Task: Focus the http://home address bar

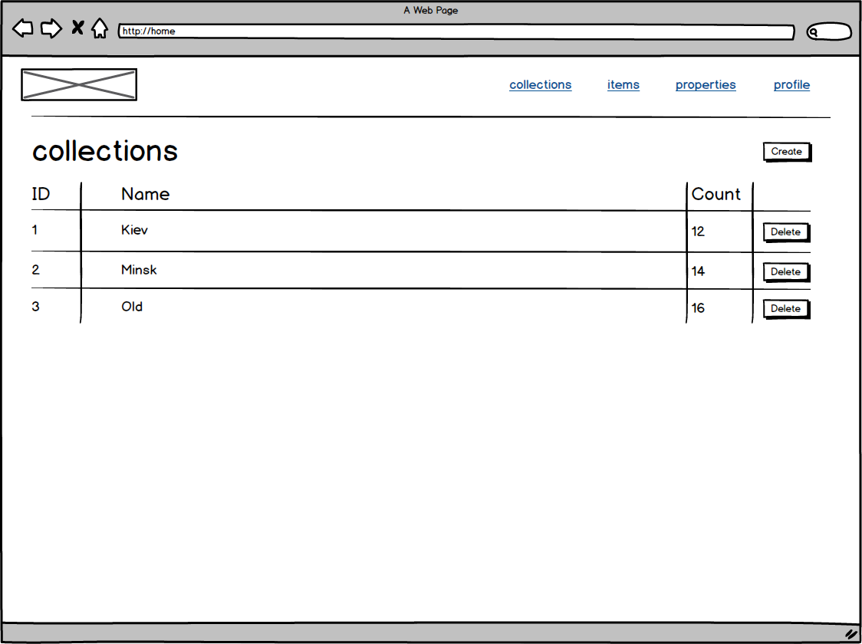Action: pos(456,31)
